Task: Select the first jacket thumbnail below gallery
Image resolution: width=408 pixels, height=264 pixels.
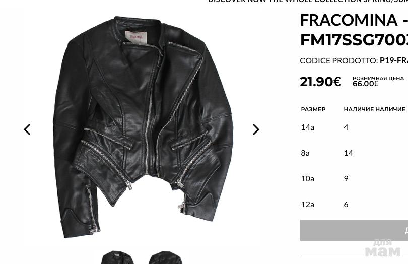Action: (x=117, y=257)
